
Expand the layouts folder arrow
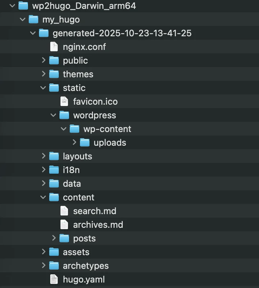point(44,156)
